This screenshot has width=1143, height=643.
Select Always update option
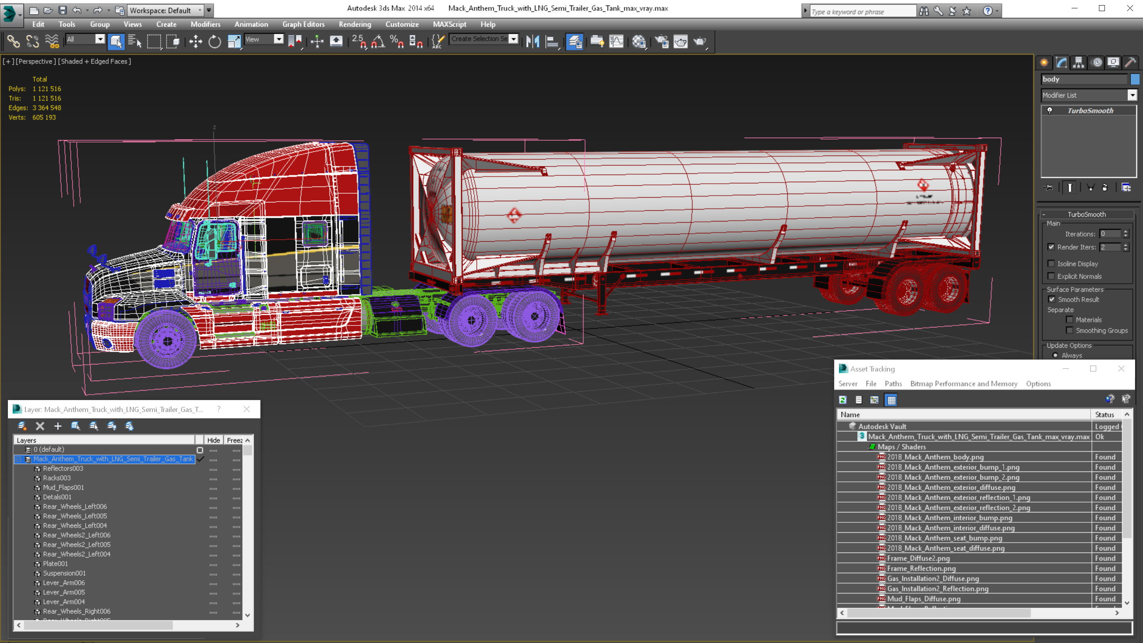[x=1056, y=355]
